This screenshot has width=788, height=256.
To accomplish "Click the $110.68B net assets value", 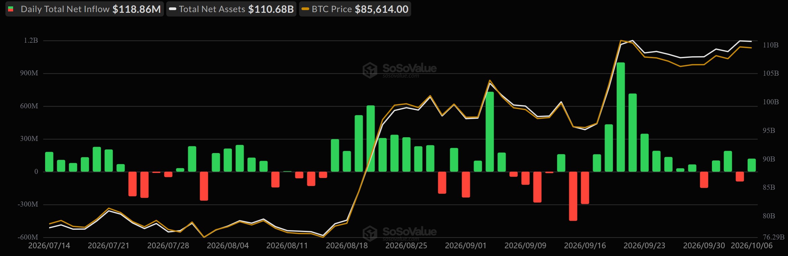I will tap(271, 9).
